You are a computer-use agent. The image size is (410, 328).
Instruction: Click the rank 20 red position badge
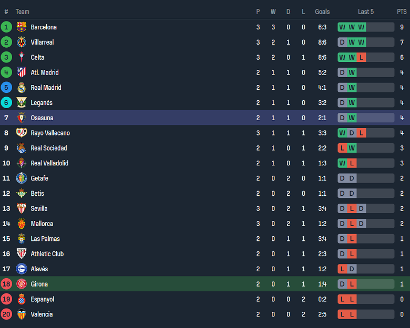pyautogui.click(x=6, y=314)
